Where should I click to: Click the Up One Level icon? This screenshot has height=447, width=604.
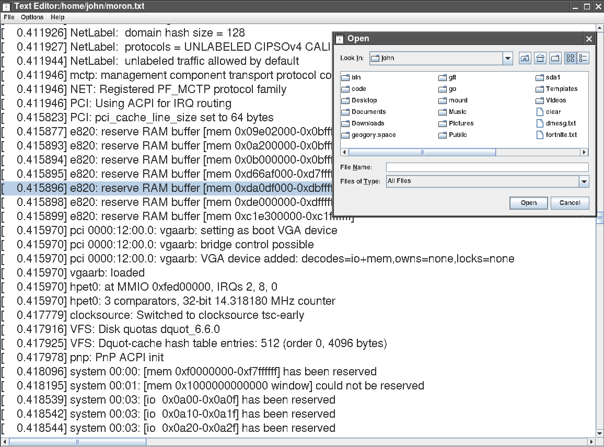525,58
